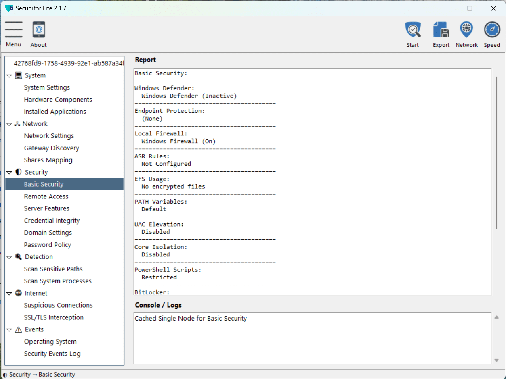506x379 pixels.
Task: Click the System category label
Action: click(x=35, y=75)
